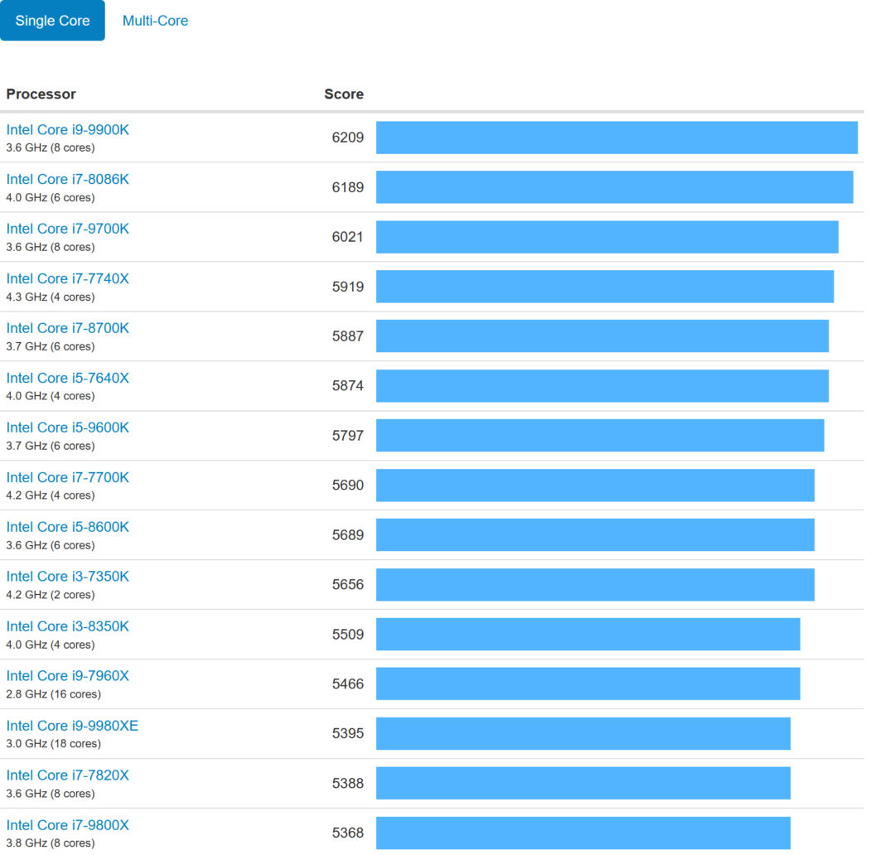Open the Intel Core i9-7960X link
The image size is (885, 855).
coord(68,676)
